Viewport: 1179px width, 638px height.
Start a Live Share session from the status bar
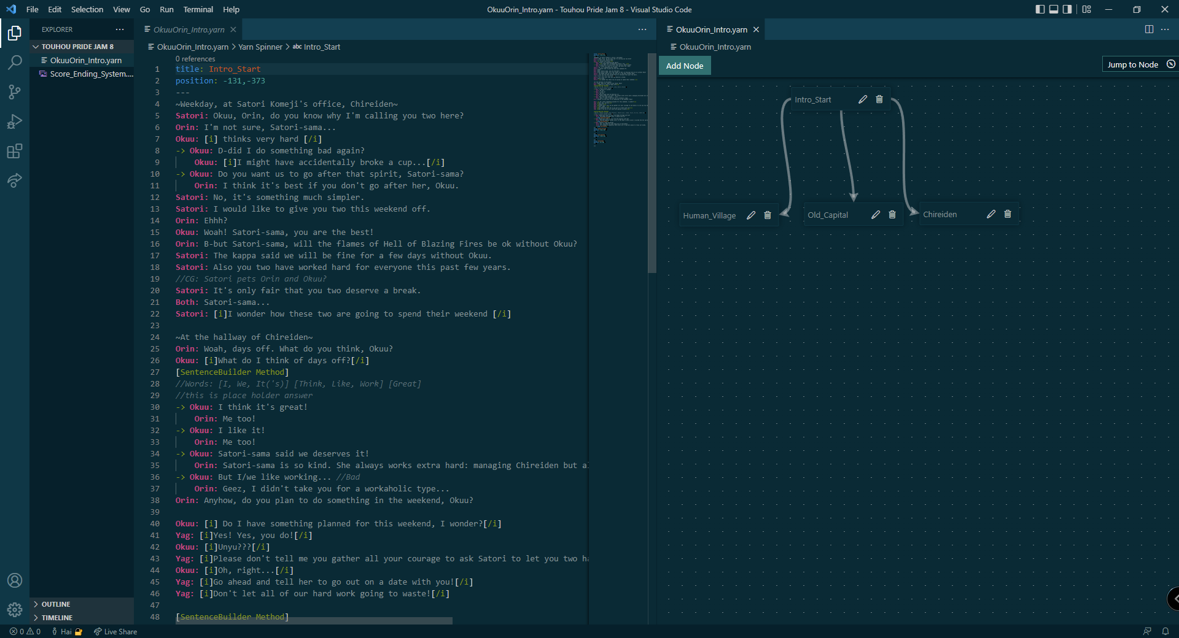115,632
